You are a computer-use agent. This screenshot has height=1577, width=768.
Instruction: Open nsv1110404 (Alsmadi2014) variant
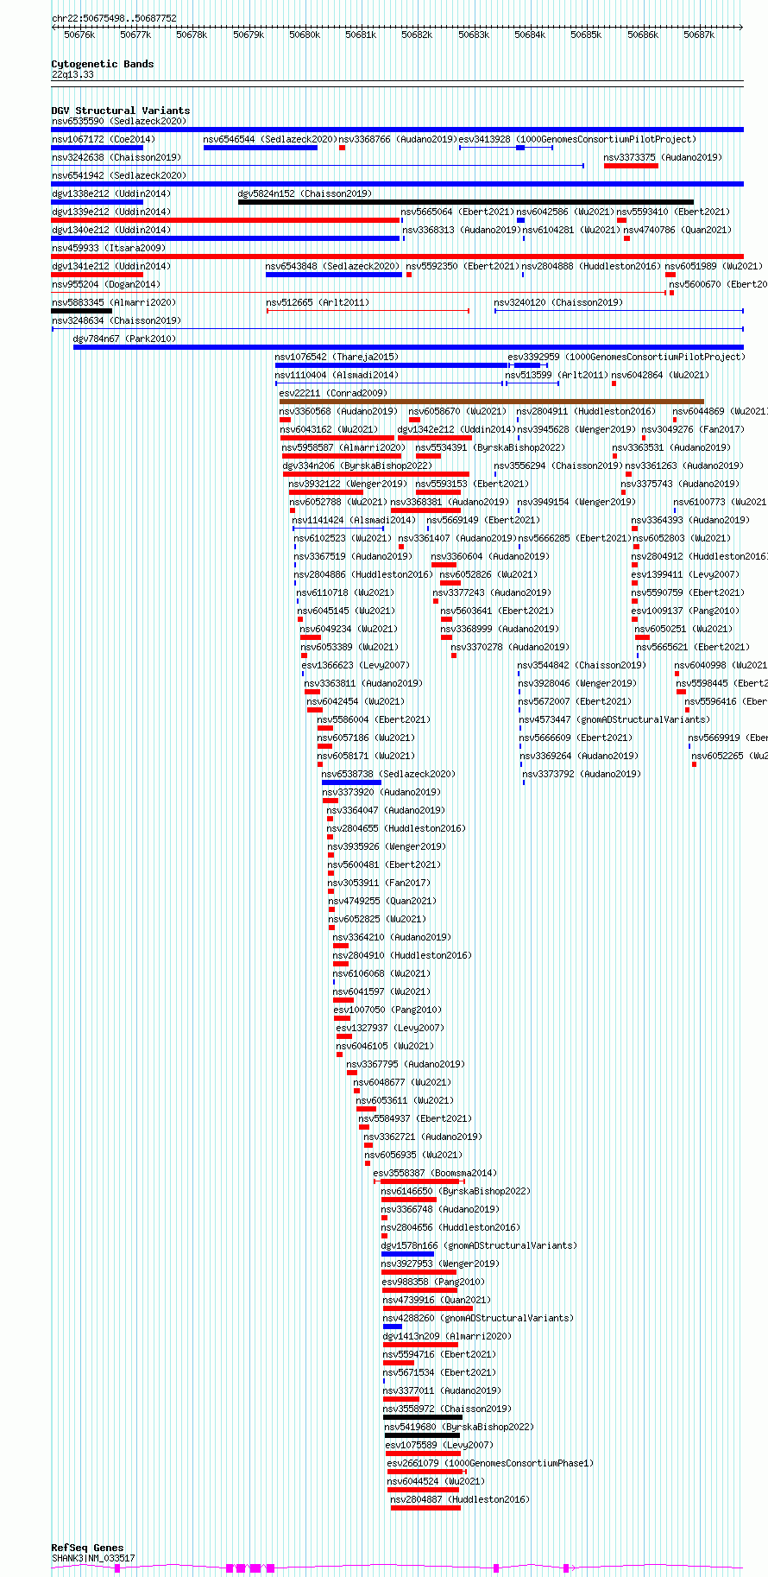coord(337,375)
